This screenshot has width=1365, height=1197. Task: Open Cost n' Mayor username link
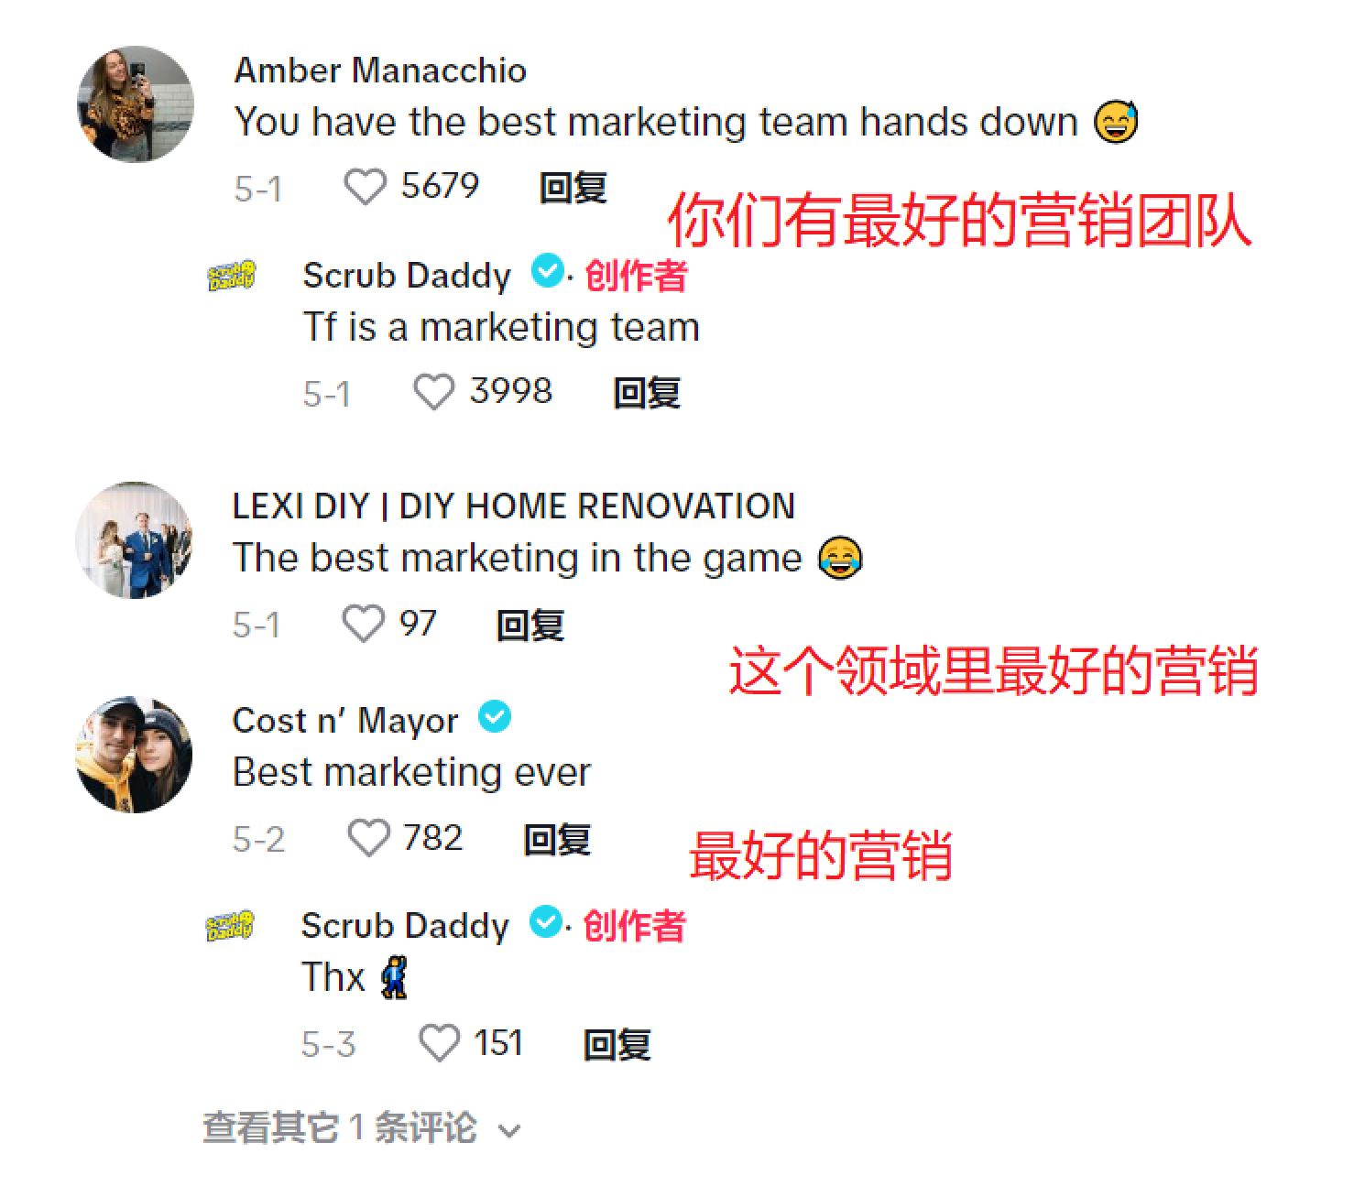pyautogui.click(x=345, y=721)
